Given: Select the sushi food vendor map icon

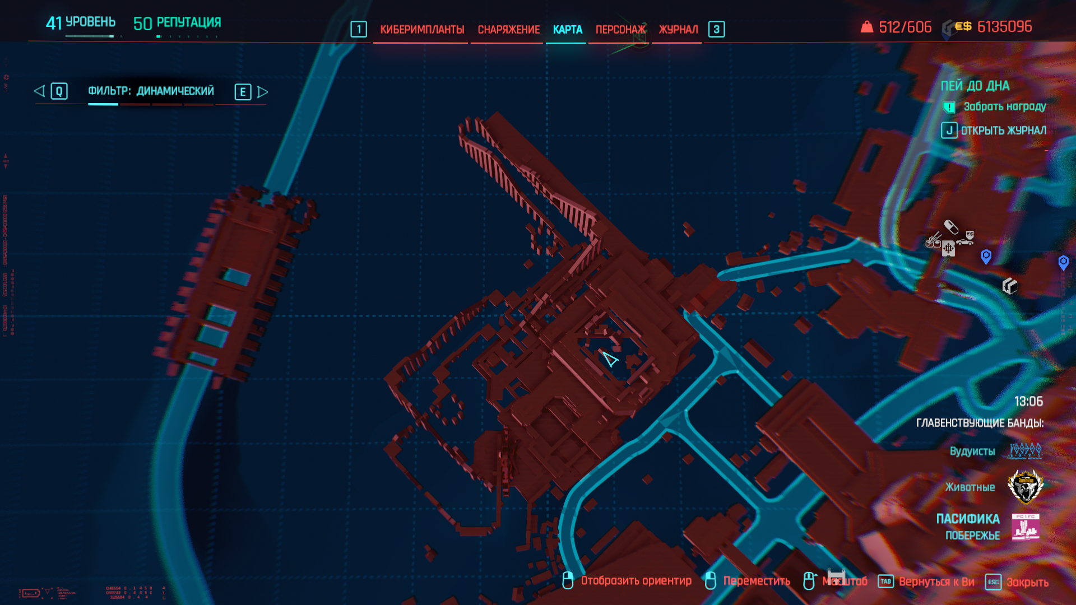Looking at the screenshot, I should 933,241.
